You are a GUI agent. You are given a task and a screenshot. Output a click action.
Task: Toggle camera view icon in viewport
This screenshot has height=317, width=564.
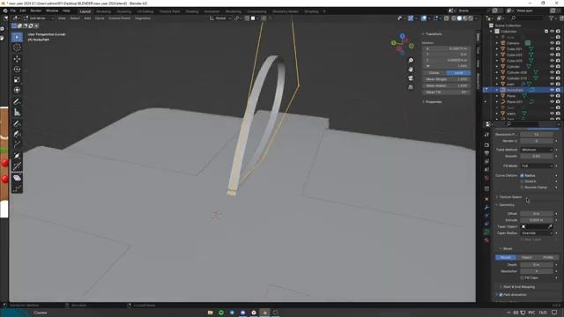[411, 78]
